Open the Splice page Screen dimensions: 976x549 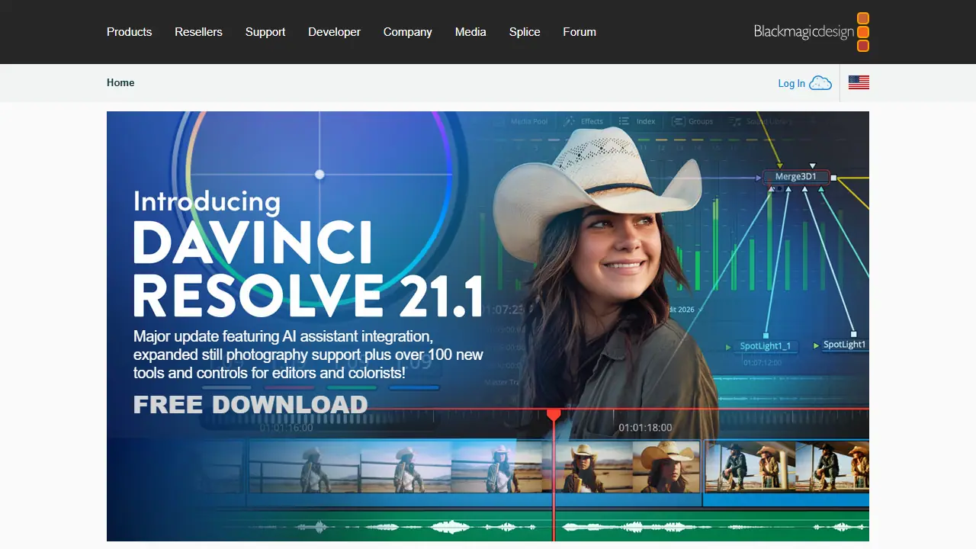pyautogui.click(x=525, y=32)
